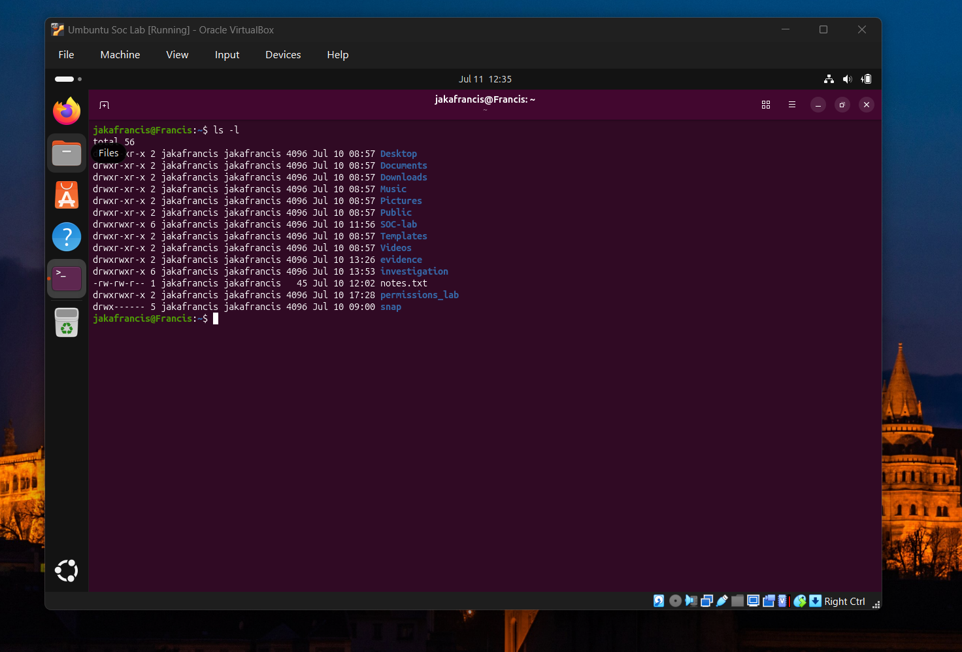Click the recording status icon
The width and height of the screenshot is (962, 652).
pyautogui.click(x=769, y=601)
